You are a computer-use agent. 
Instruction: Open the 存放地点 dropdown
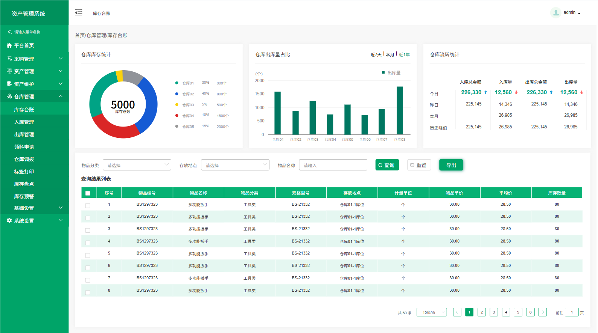click(x=235, y=165)
